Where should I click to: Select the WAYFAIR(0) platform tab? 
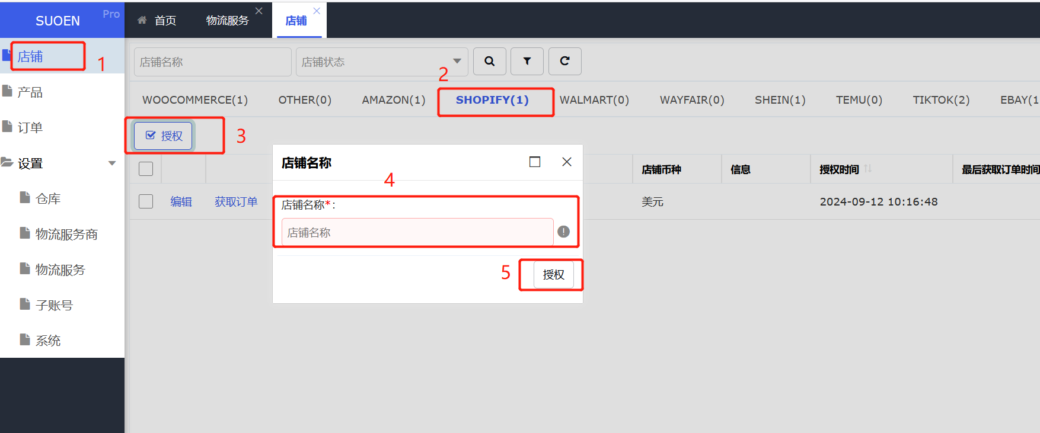[x=692, y=100]
